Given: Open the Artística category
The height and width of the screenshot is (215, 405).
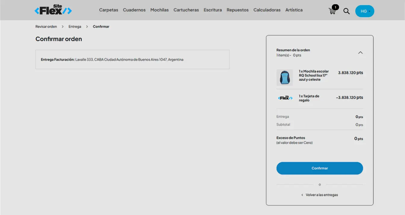Looking at the screenshot, I should [294, 10].
